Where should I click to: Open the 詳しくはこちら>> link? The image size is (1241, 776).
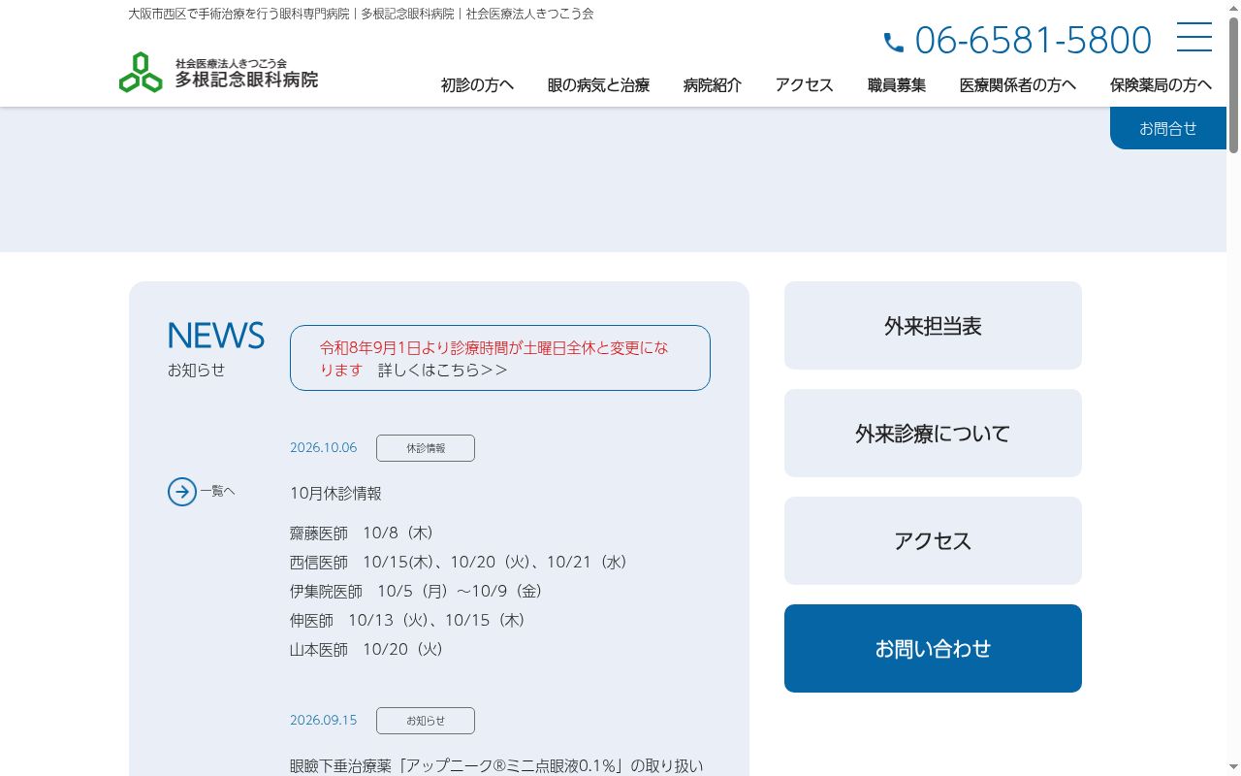443,370
